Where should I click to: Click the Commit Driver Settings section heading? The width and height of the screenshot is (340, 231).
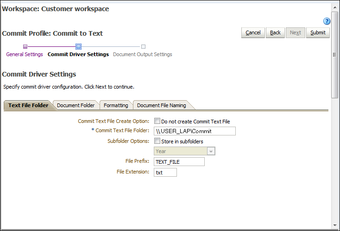pos(39,74)
